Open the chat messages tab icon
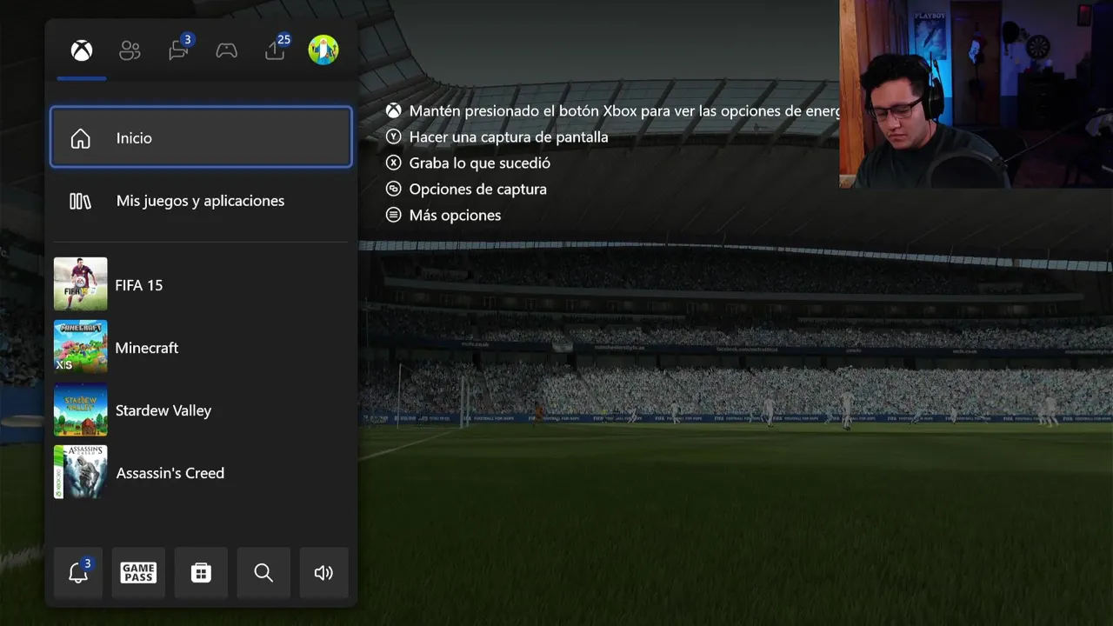 pyautogui.click(x=179, y=50)
